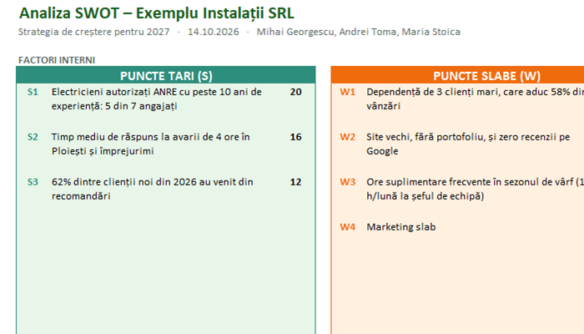
Task: Select the 'FACTORI INTERNI' label
Action: [x=57, y=60]
